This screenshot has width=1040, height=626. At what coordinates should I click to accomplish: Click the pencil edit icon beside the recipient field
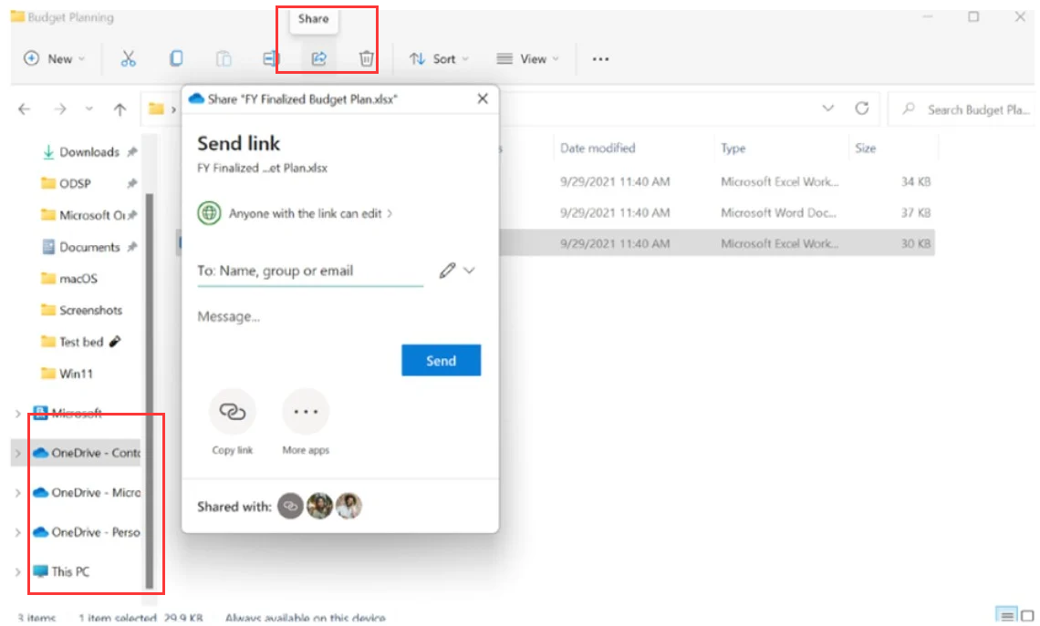pyautogui.click(x=446, y=270)
